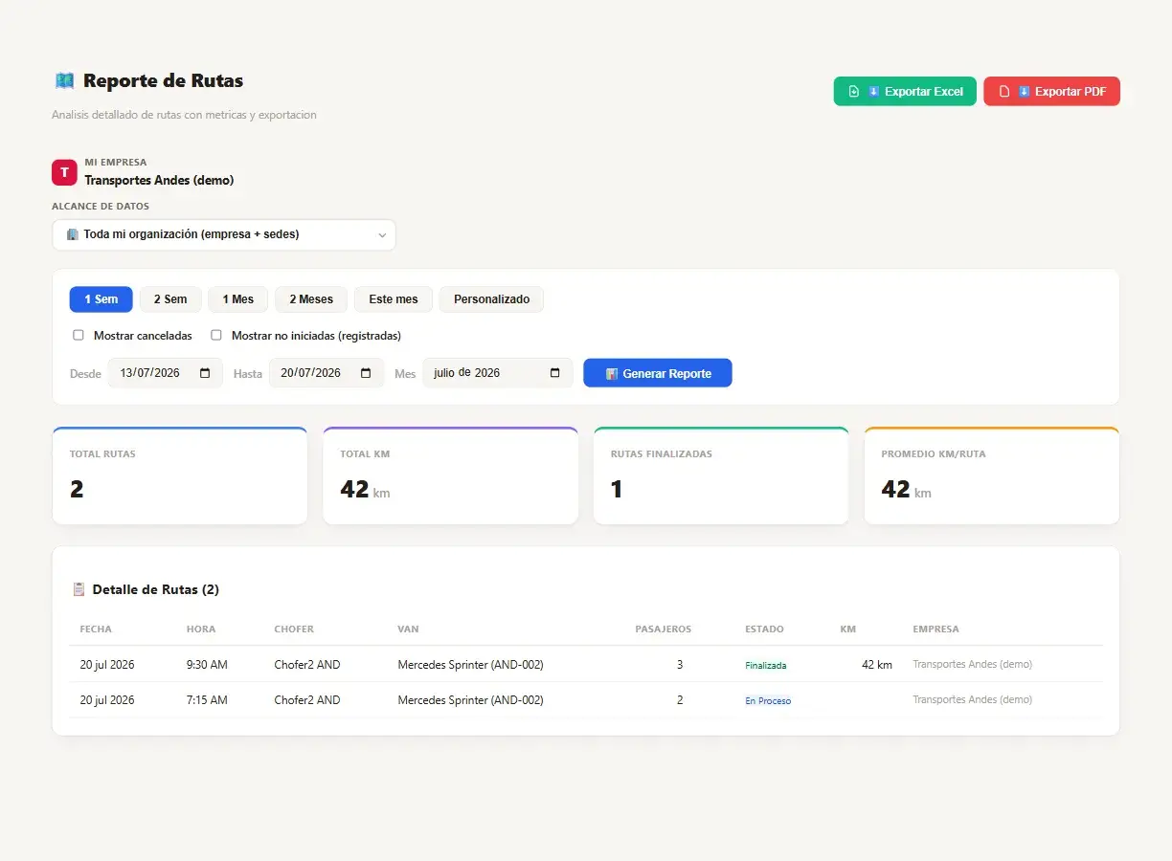Click the 7:15 AM time cell
This screenshot has height=861, width=1172.
pos(207,700)
